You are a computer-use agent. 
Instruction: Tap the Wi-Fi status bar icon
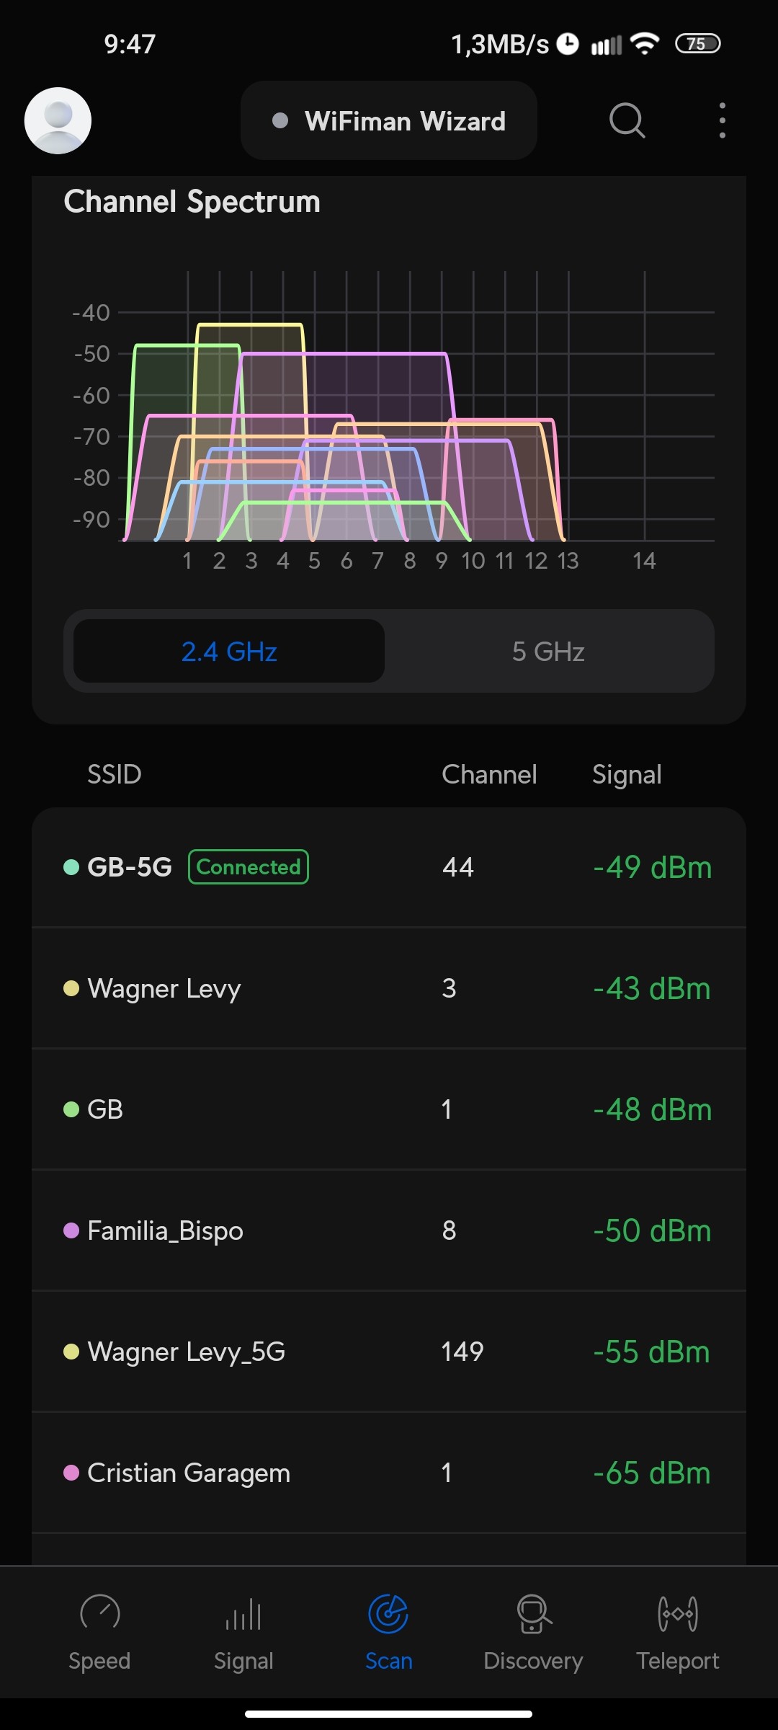(x=644, y=44)
